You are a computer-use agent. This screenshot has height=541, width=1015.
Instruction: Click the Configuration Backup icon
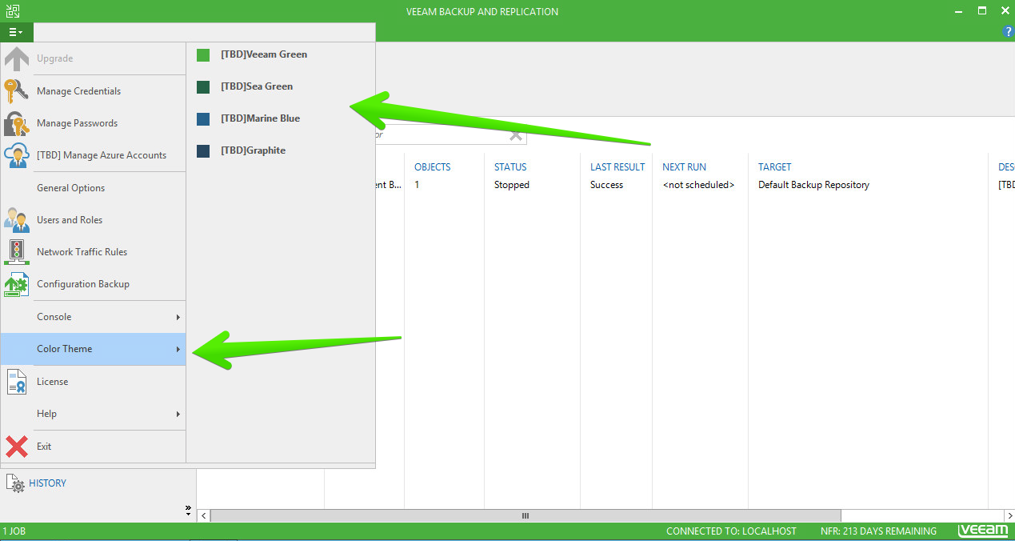[x=17, y=284]
